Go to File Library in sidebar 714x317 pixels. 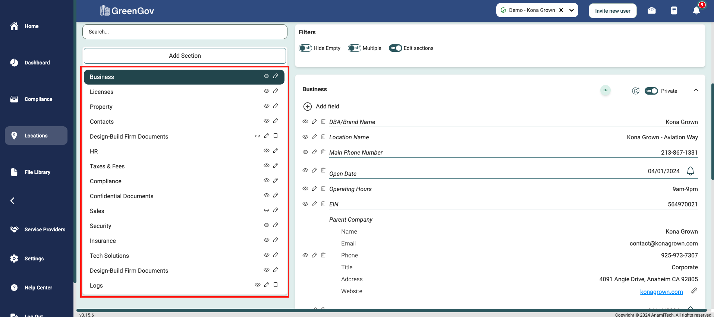click(x=37, y=172)
